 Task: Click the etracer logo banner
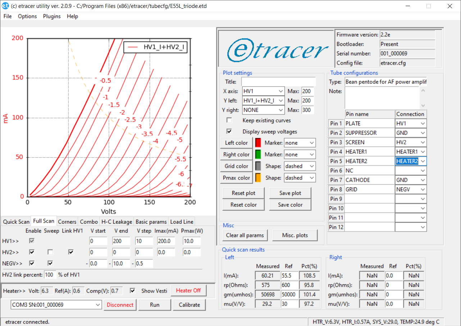point(276,48)
